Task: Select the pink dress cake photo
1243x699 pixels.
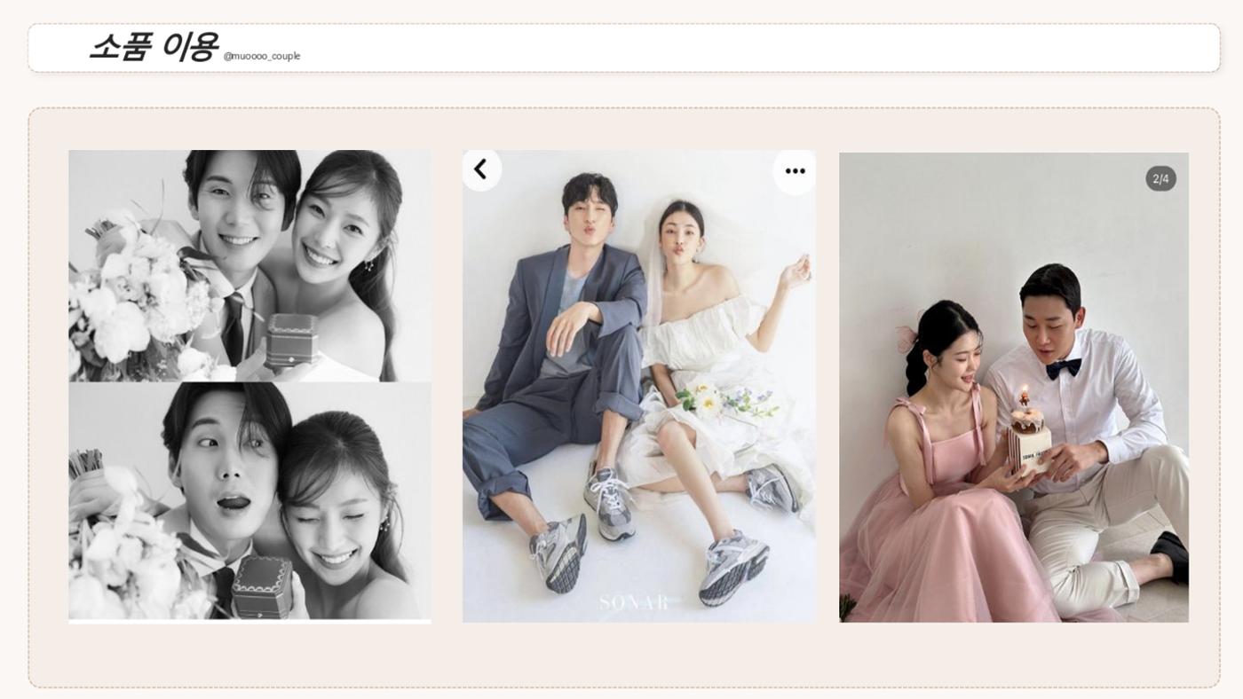Action: coord(1014,387)
